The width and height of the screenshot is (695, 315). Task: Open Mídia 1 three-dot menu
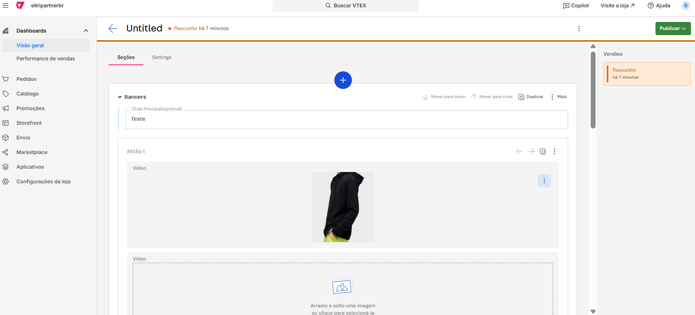point(555,151)
